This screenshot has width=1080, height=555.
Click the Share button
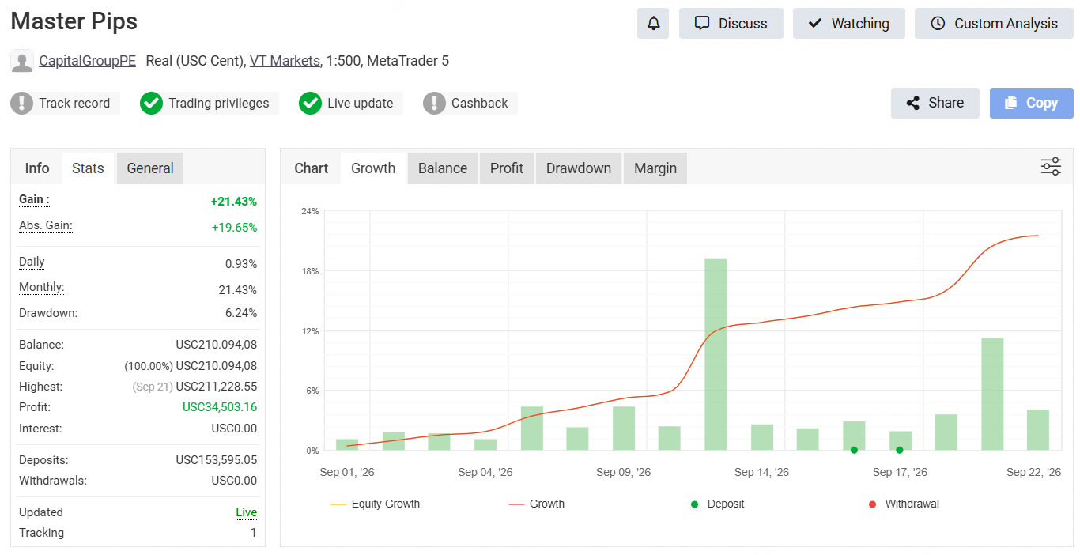click(x=935, y=103)
